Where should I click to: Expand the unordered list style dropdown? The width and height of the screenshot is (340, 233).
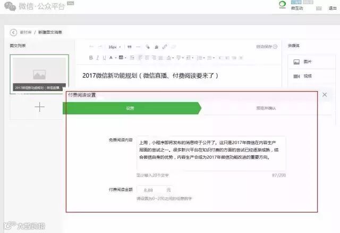pyautogui.click(x=214, y=58)
